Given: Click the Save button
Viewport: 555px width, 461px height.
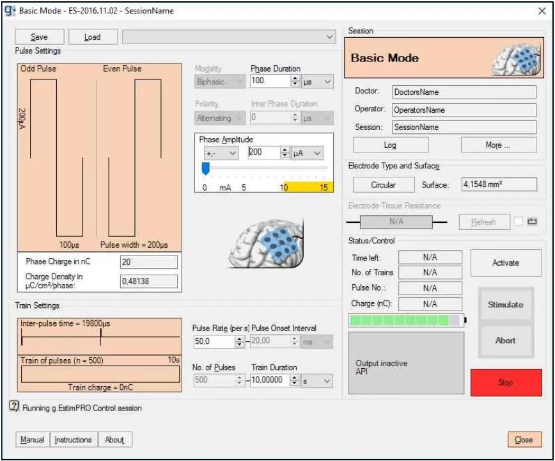Looking at the screenshot, I should pyautogui.click(x=38, y=36).
